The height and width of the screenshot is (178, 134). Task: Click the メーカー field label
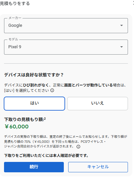click(15, 18)
